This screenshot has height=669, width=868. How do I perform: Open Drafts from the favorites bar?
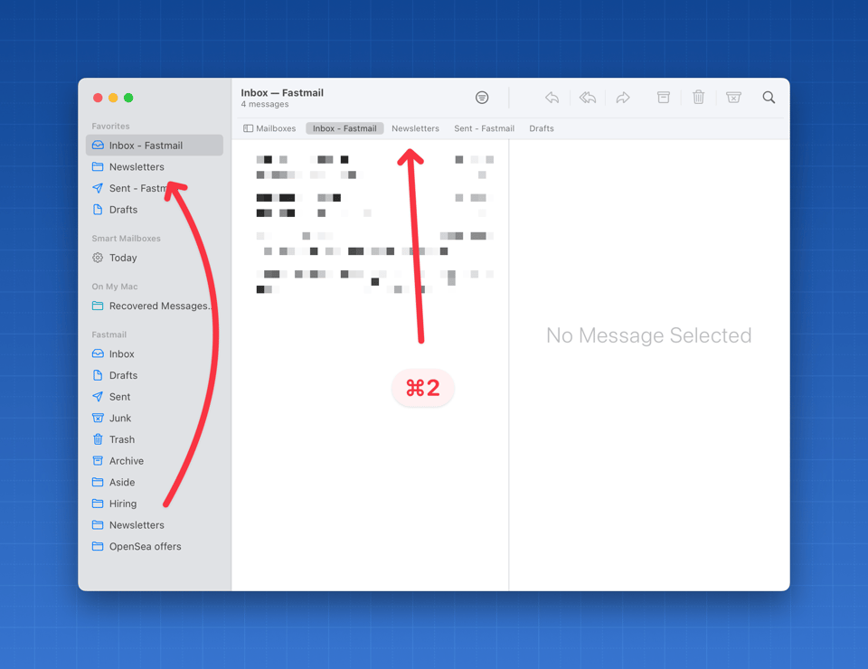point(542,128)
